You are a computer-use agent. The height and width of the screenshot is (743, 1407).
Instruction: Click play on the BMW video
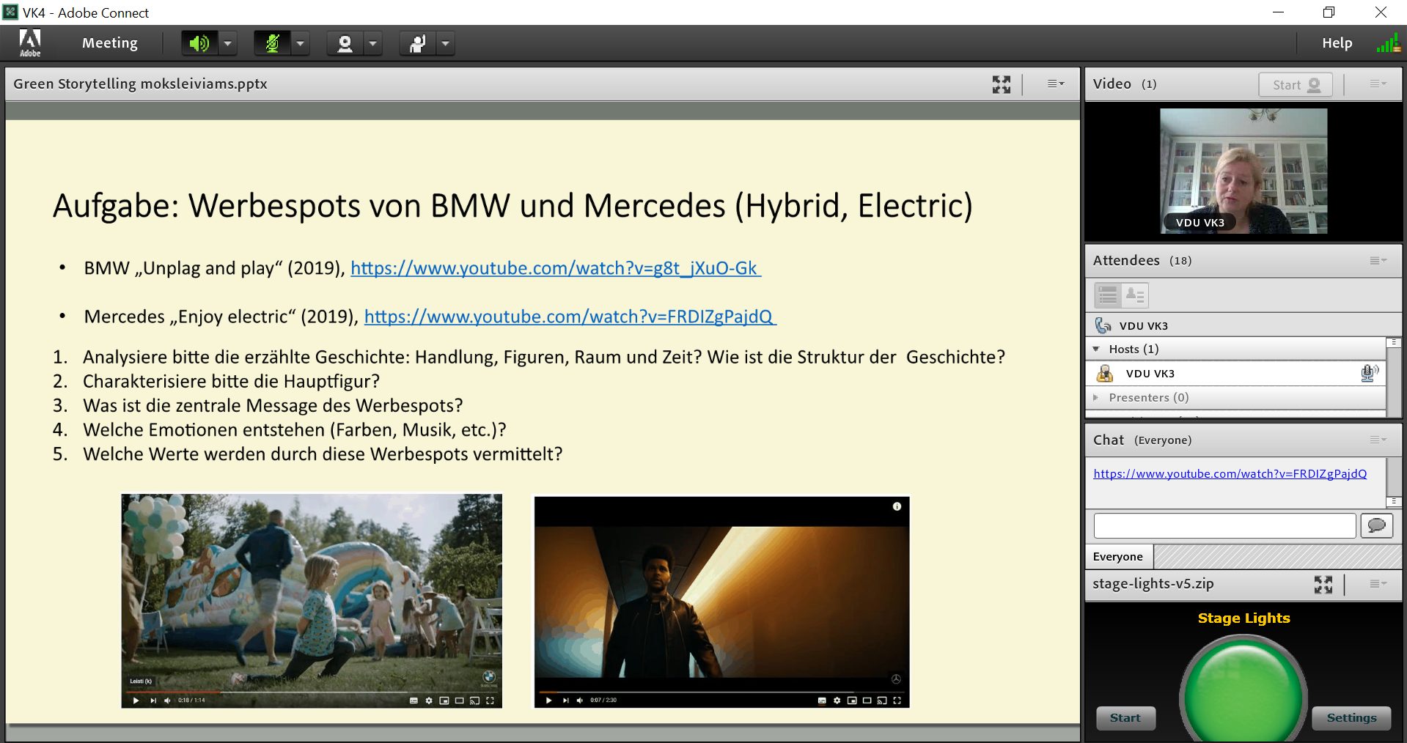coord(136,701)
